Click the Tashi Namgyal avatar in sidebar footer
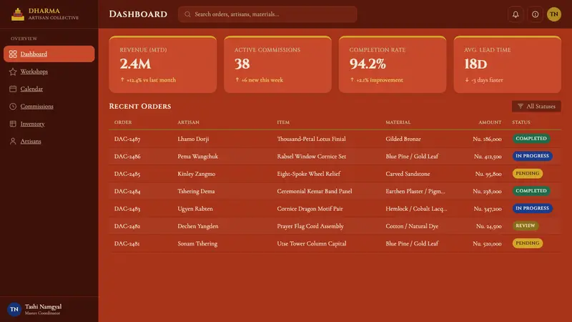The height and width of the screenshot is (322, 572). pos(14,309)
